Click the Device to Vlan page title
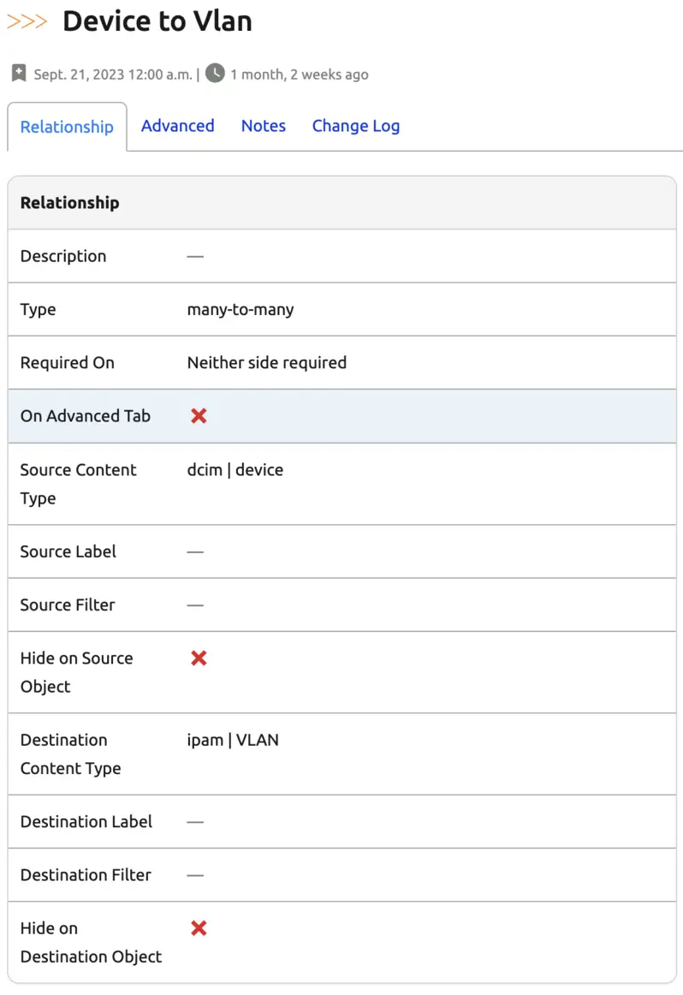Screen dimensions: 683x995 (x=157, y=21)
